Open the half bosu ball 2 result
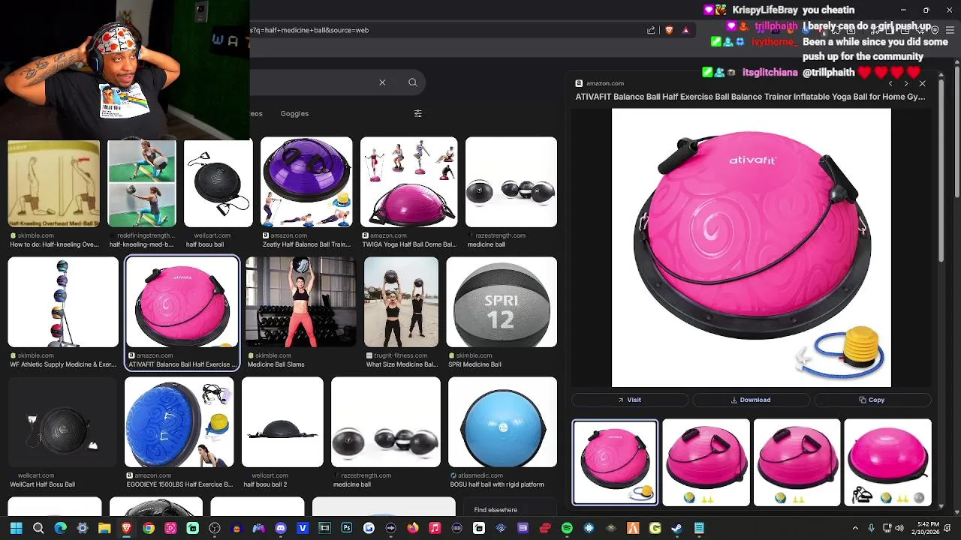Screen dimensions: 961x540 tap(282, 422)
